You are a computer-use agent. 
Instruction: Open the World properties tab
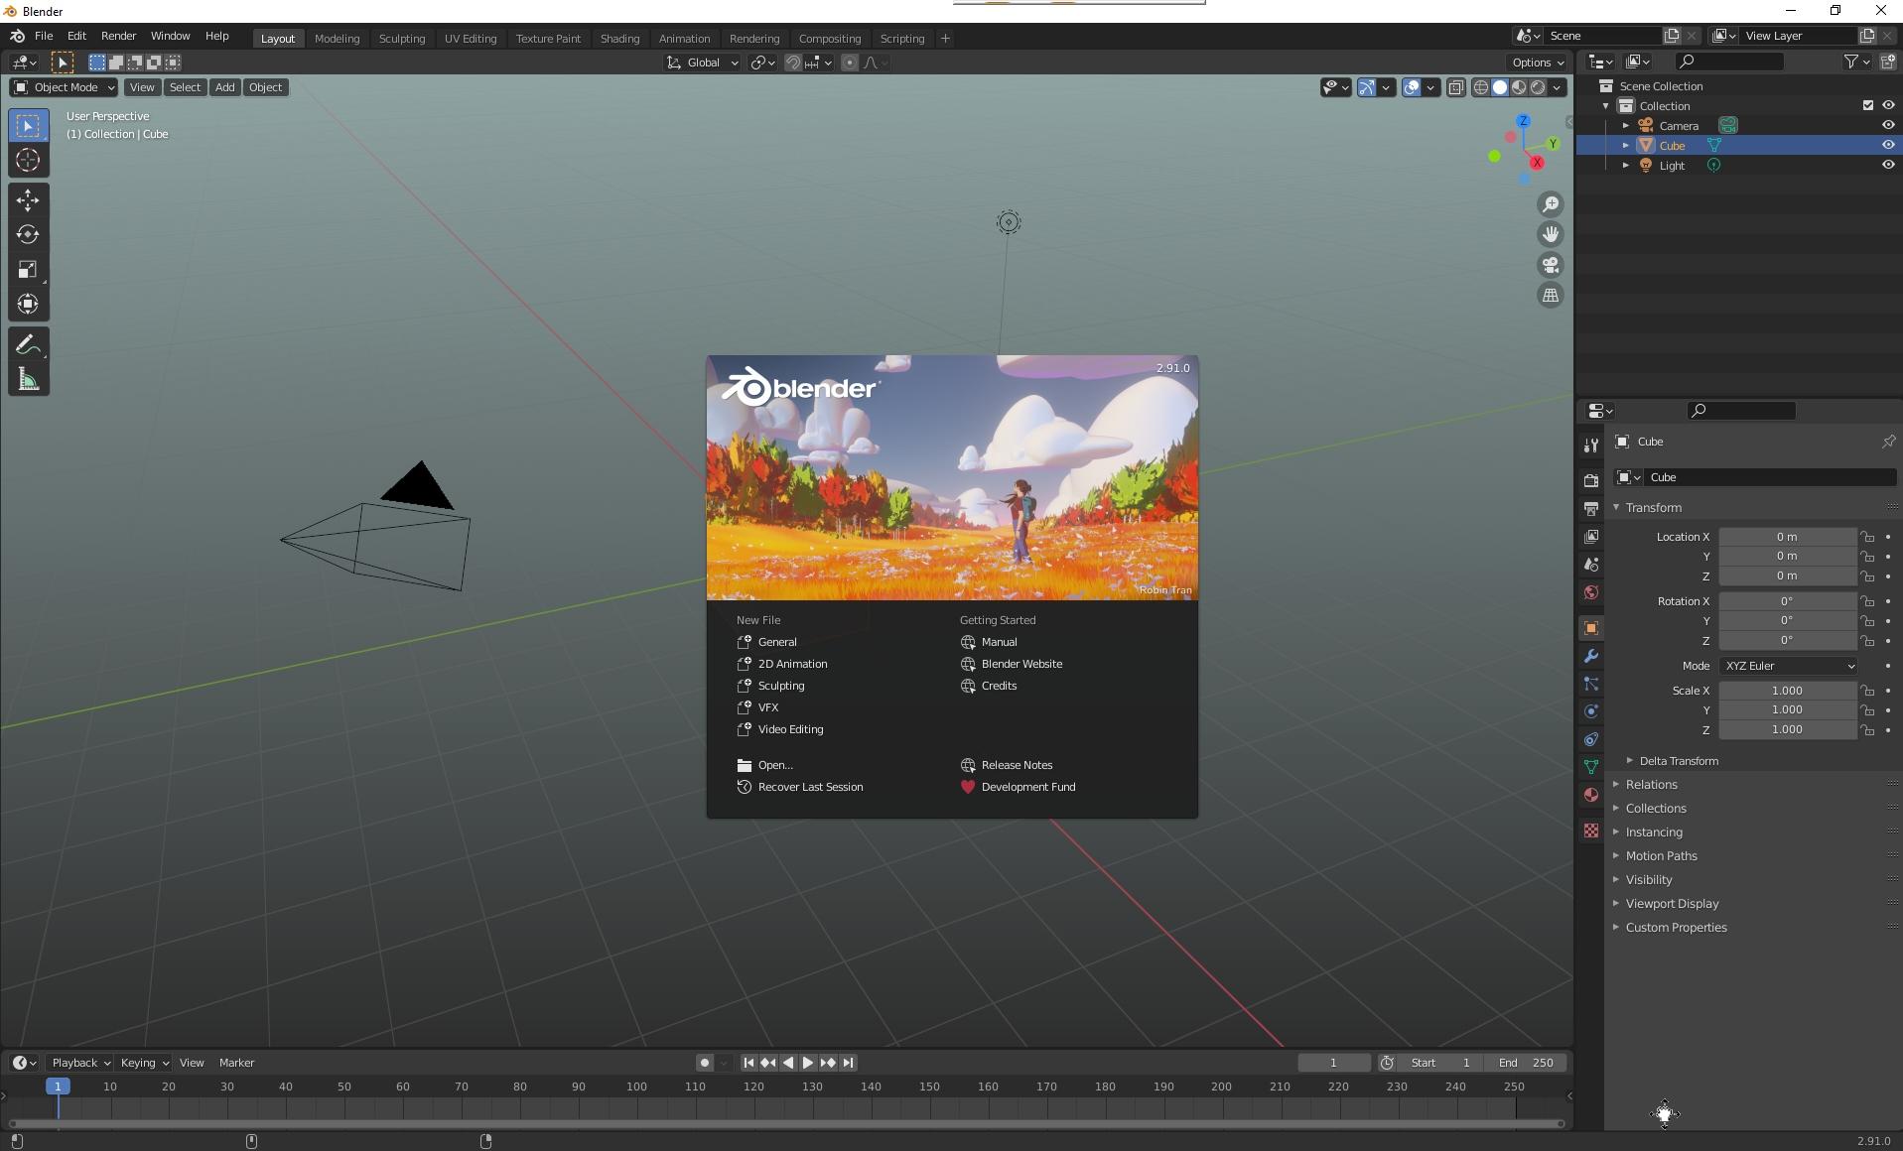tap(1590, 592)
